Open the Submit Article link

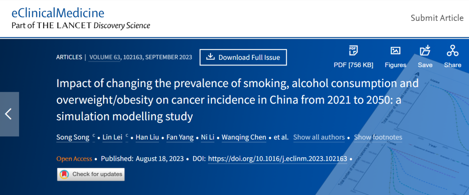coord(437,18)
